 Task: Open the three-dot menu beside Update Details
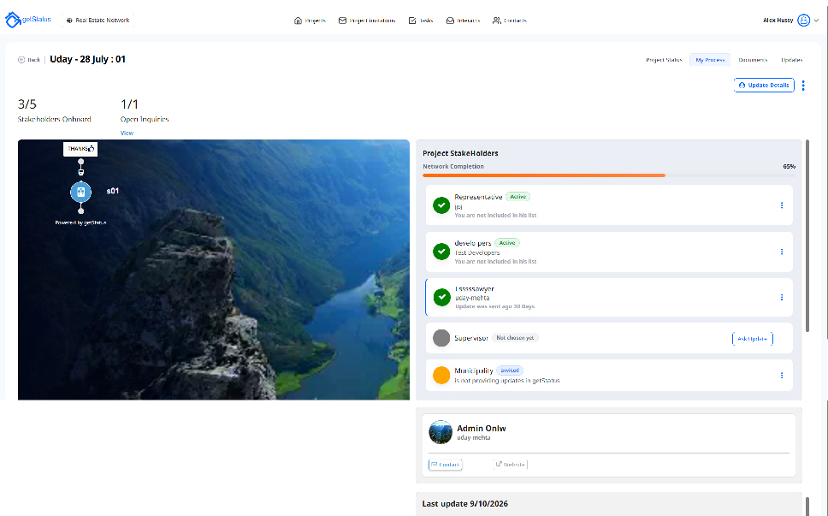[x=803, y=86]
